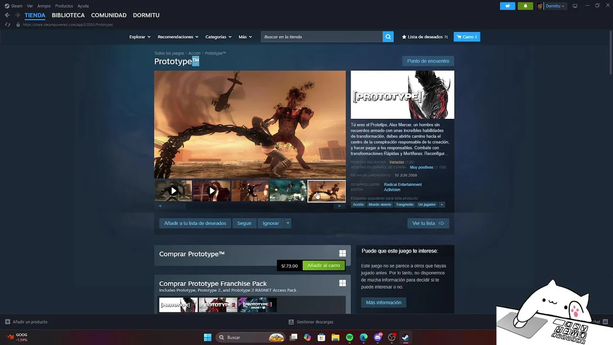The width and height of the screenshot is (613, 345).
Task: Open Copilot from the taskbar
Action: (307, 337)
